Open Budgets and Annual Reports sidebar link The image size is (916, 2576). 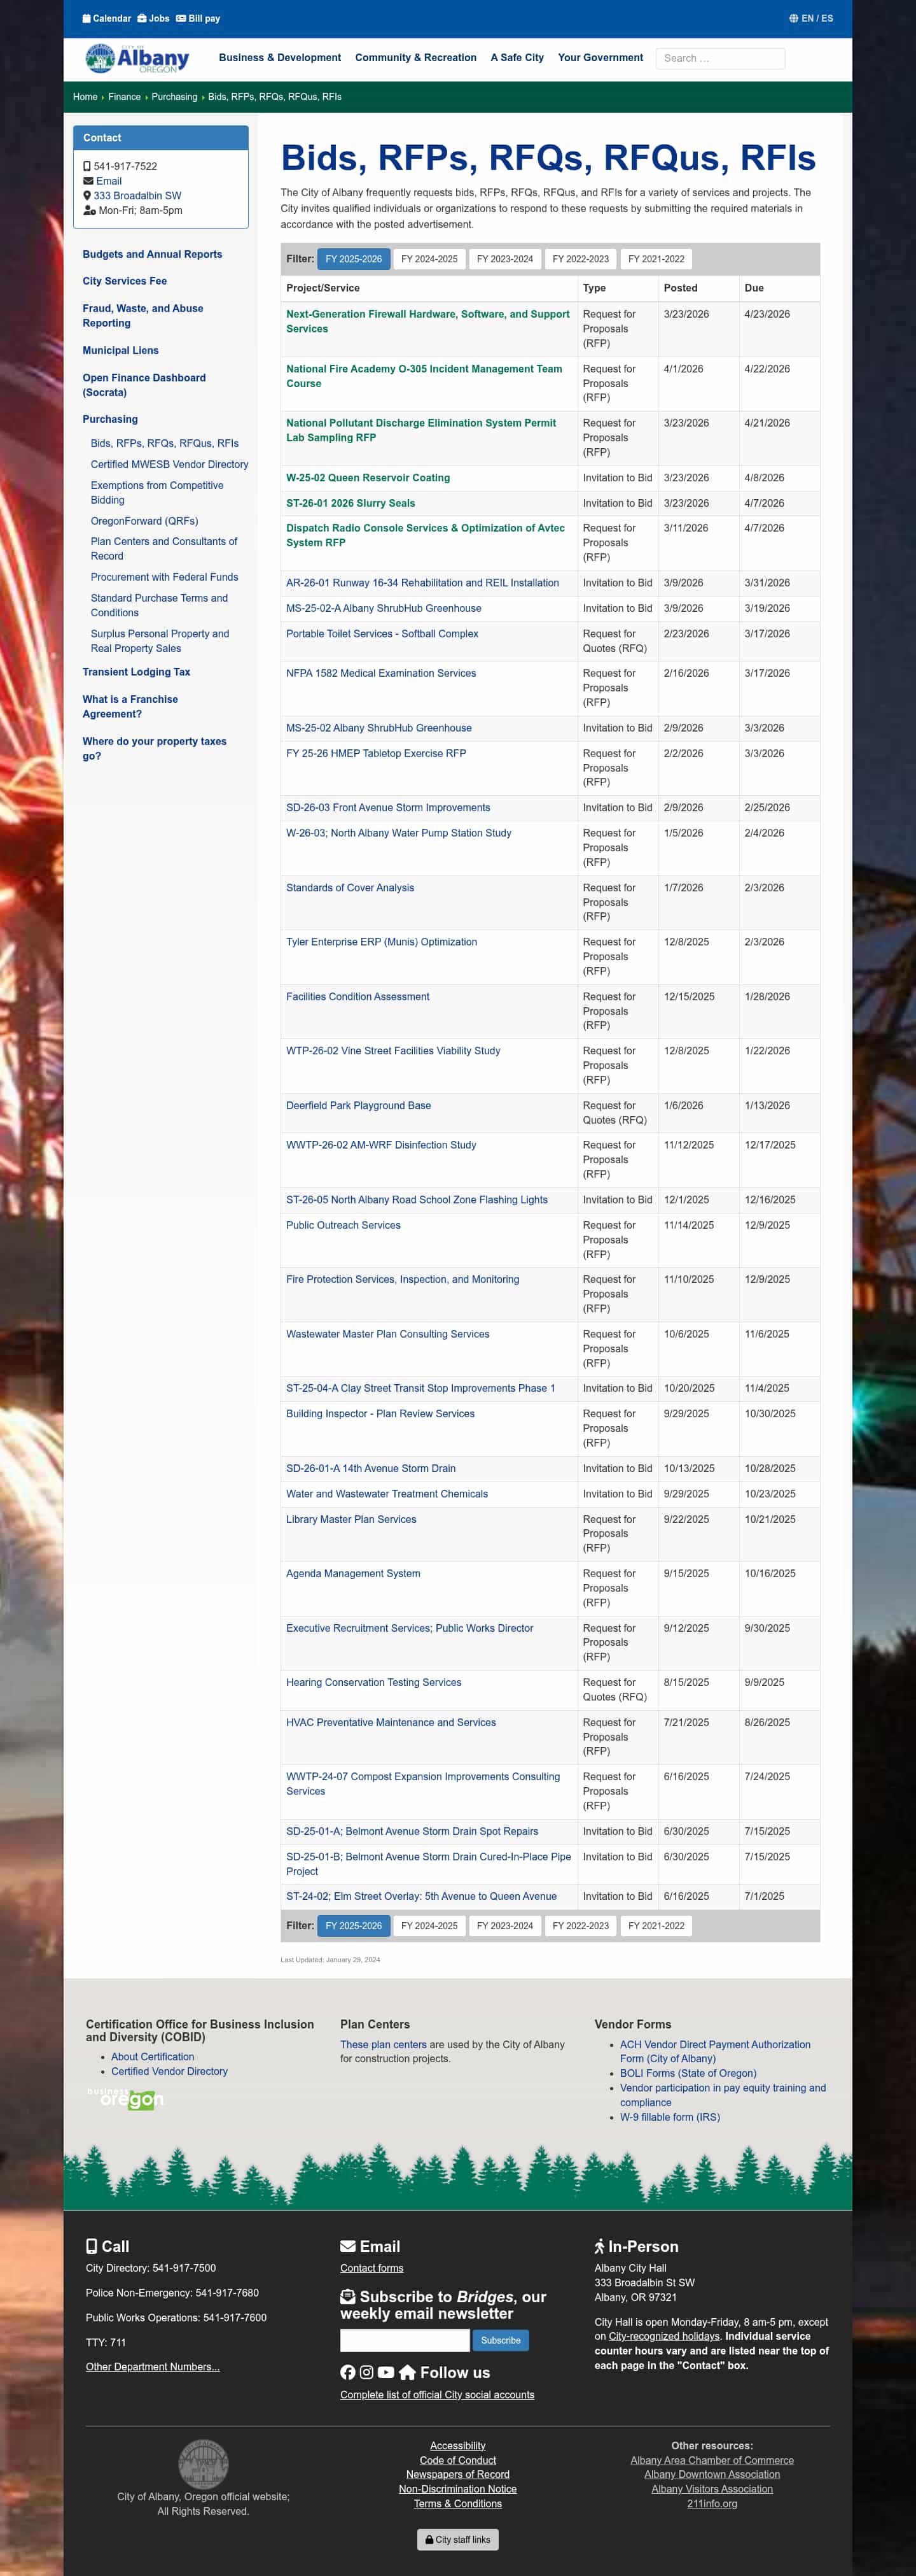153,254
